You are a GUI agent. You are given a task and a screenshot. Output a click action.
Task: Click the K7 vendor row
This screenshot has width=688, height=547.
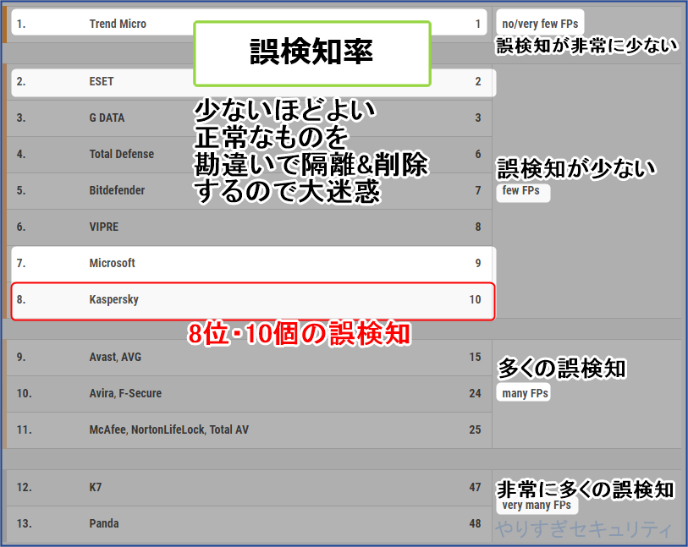pos(250,487)
